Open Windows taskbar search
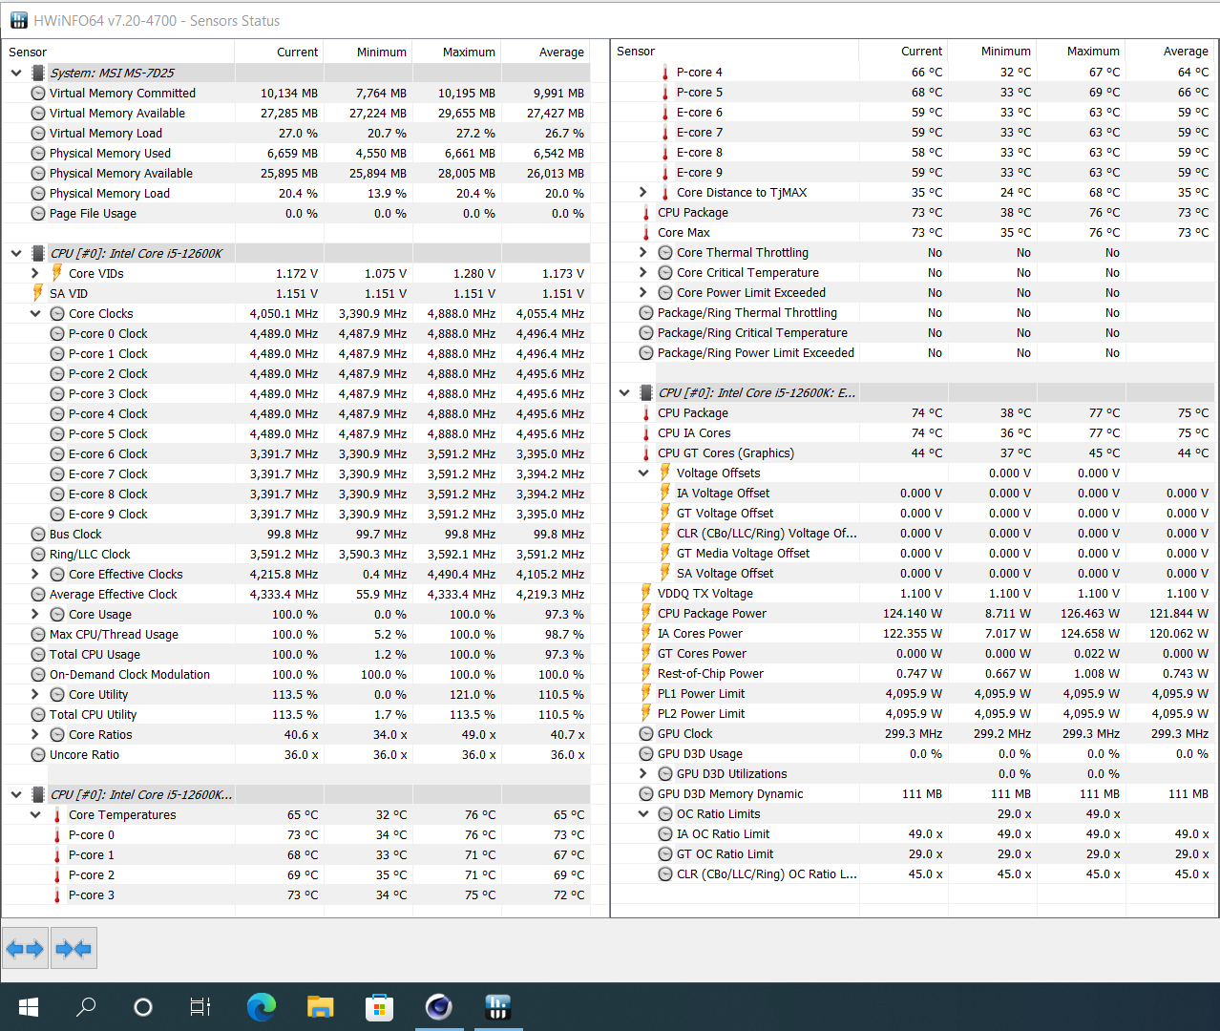Viewport: 1220px width, 1031px height. [86, 1007]
